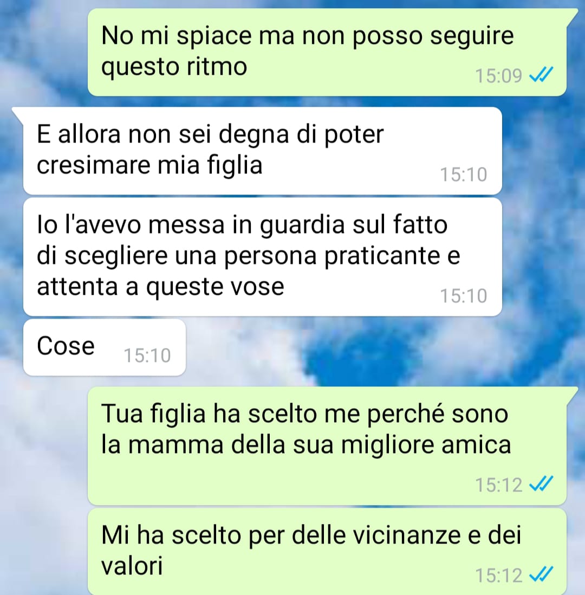Click the 15:10 timestamp on 'cresimare mia figlia'
This screenshot has height=595, width=585.
[463, 174]
